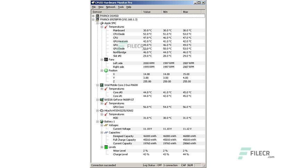
Task: Click the Intel Core 2 Duo processor icon
Action: pos(102,85)
